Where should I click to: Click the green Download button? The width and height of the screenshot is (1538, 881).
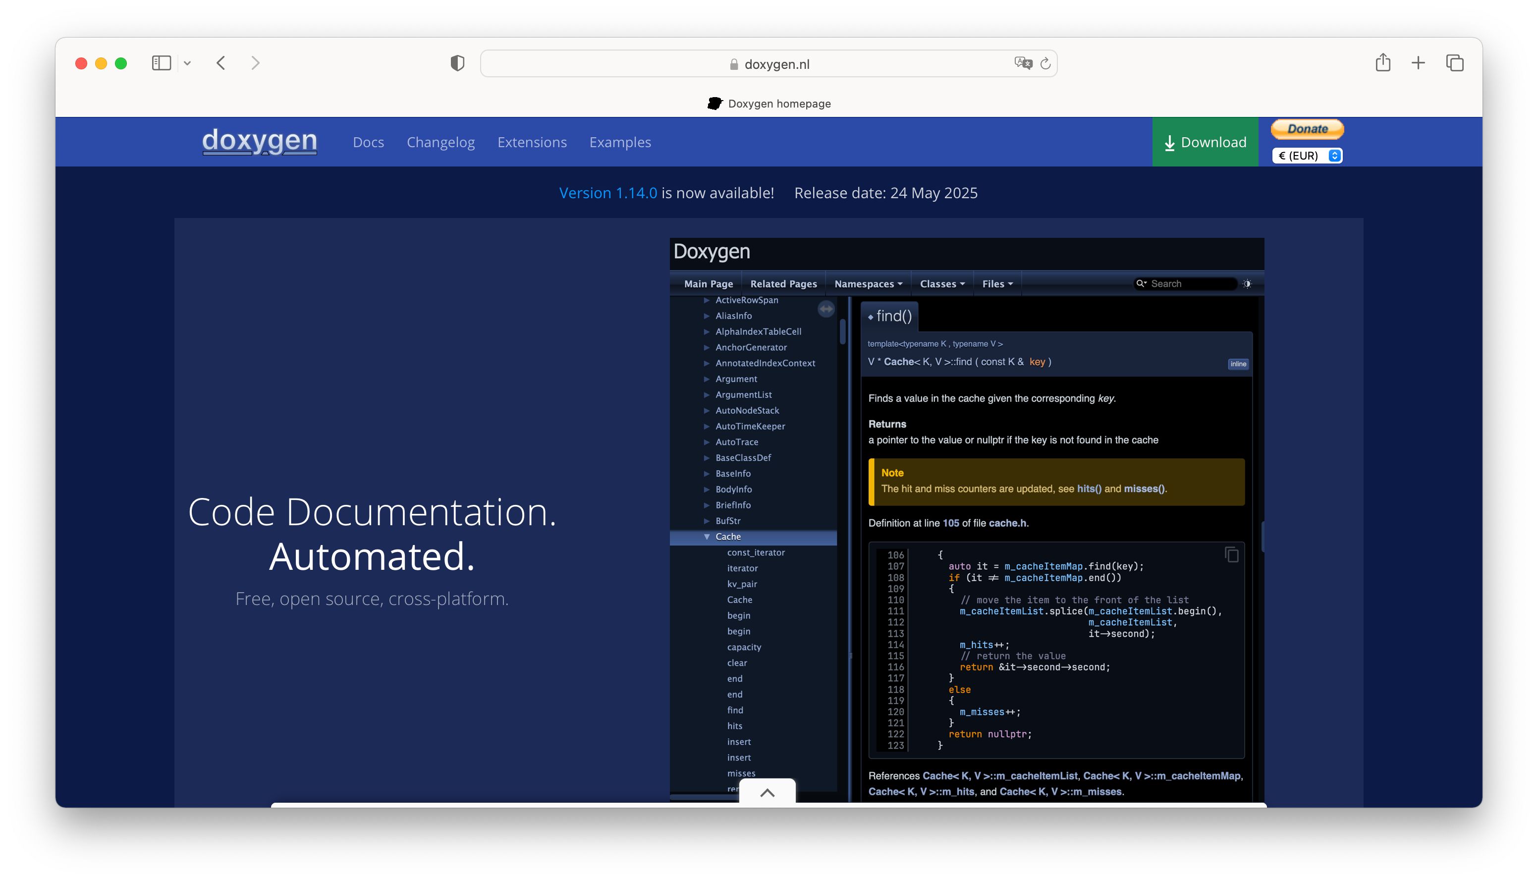1205,142
